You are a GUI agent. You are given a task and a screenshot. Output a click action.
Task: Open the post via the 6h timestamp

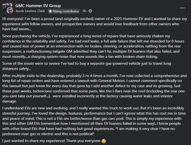84,11
